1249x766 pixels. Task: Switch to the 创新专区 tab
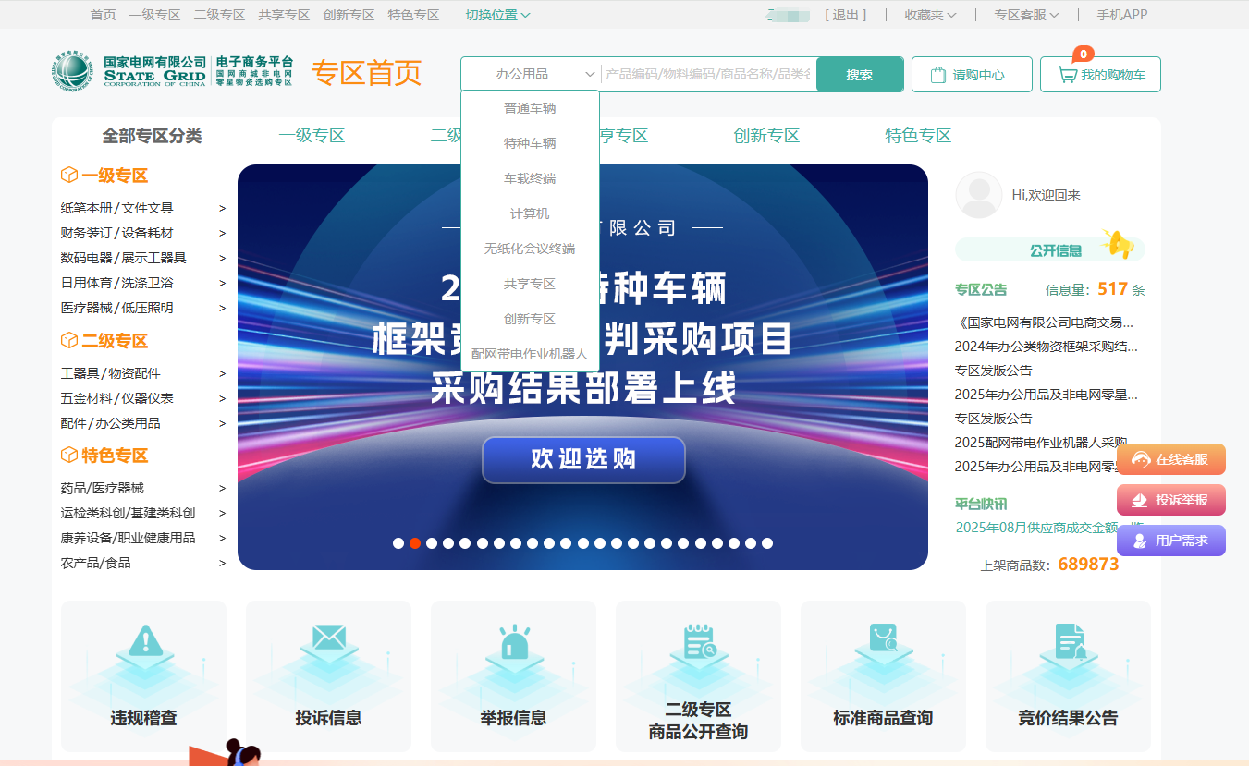pyautogui.click(x=765, y=136)
